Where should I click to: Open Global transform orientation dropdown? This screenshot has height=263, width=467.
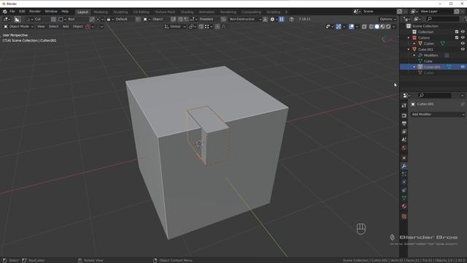click(x=175, y=26)
